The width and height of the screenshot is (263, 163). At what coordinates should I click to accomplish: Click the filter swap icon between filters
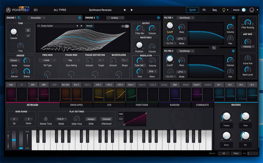pyautogui.click(x=214, y=48)
